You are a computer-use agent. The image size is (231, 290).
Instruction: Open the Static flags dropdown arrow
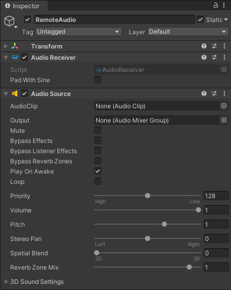226,19
